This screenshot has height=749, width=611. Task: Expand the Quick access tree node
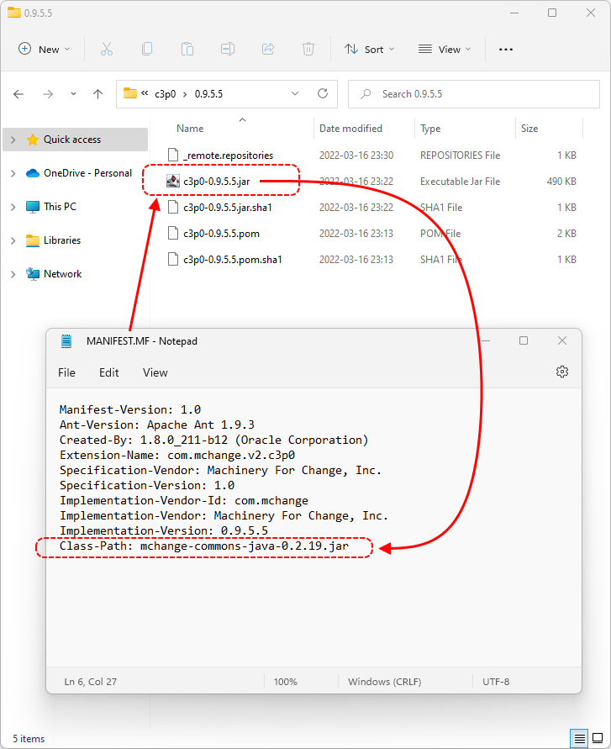point(13,140)
